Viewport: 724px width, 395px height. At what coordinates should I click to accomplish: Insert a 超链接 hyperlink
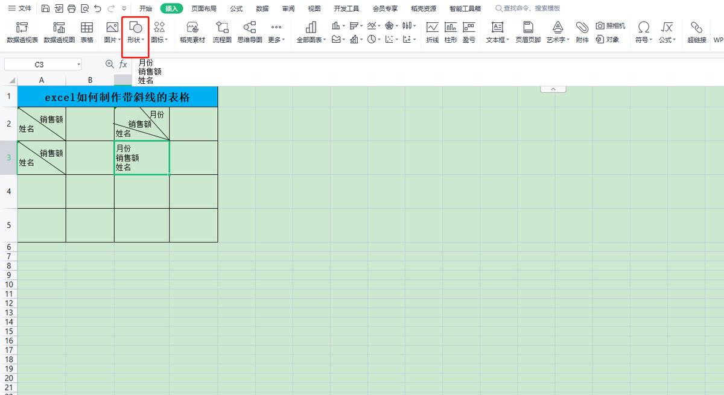(x=697, y=33)
